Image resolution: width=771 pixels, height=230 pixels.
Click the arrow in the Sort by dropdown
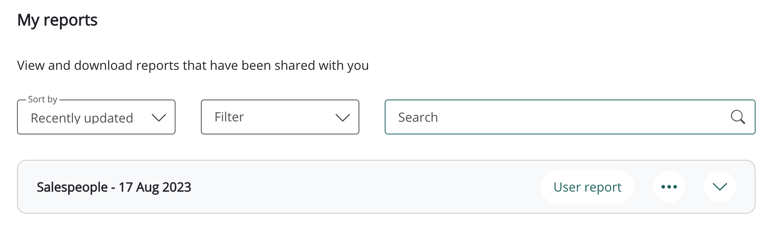(x=158, y=118)
